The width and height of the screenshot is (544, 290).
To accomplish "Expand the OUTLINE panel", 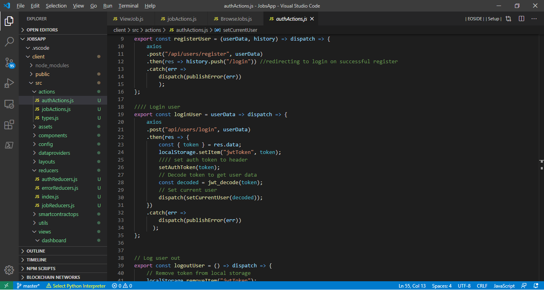I will (x=36, y=251).
